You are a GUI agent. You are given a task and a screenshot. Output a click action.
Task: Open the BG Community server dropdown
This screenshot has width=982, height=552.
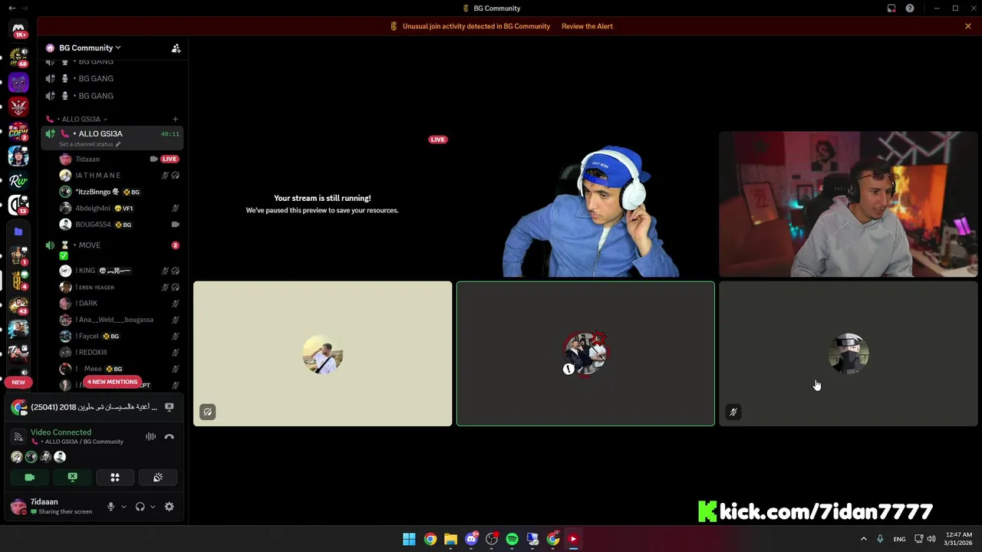pyautogui.click(x=90, y=48)
